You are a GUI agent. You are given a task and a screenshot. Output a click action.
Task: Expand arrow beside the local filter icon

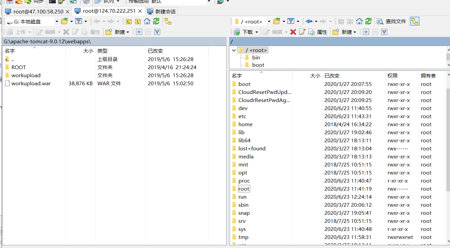coord(86,21)
